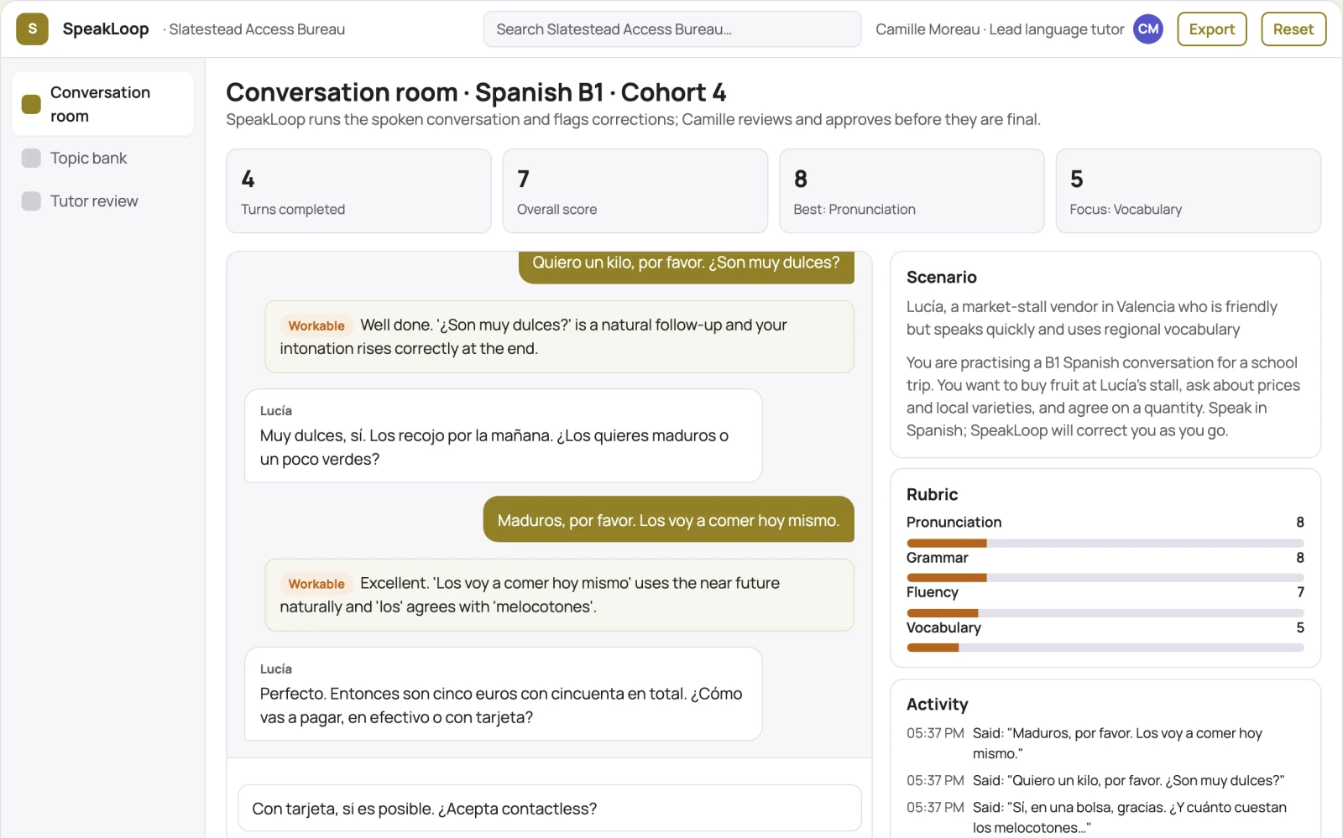Image resolution: width=1343 pixels, height=838 pixels.
Task: Click Lucía's 'Muy dulces, sí' message
Action: coord(503,435)
